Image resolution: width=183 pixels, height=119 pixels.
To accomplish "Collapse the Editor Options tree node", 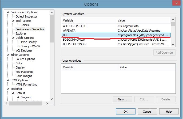I will [x=9, y=55].
